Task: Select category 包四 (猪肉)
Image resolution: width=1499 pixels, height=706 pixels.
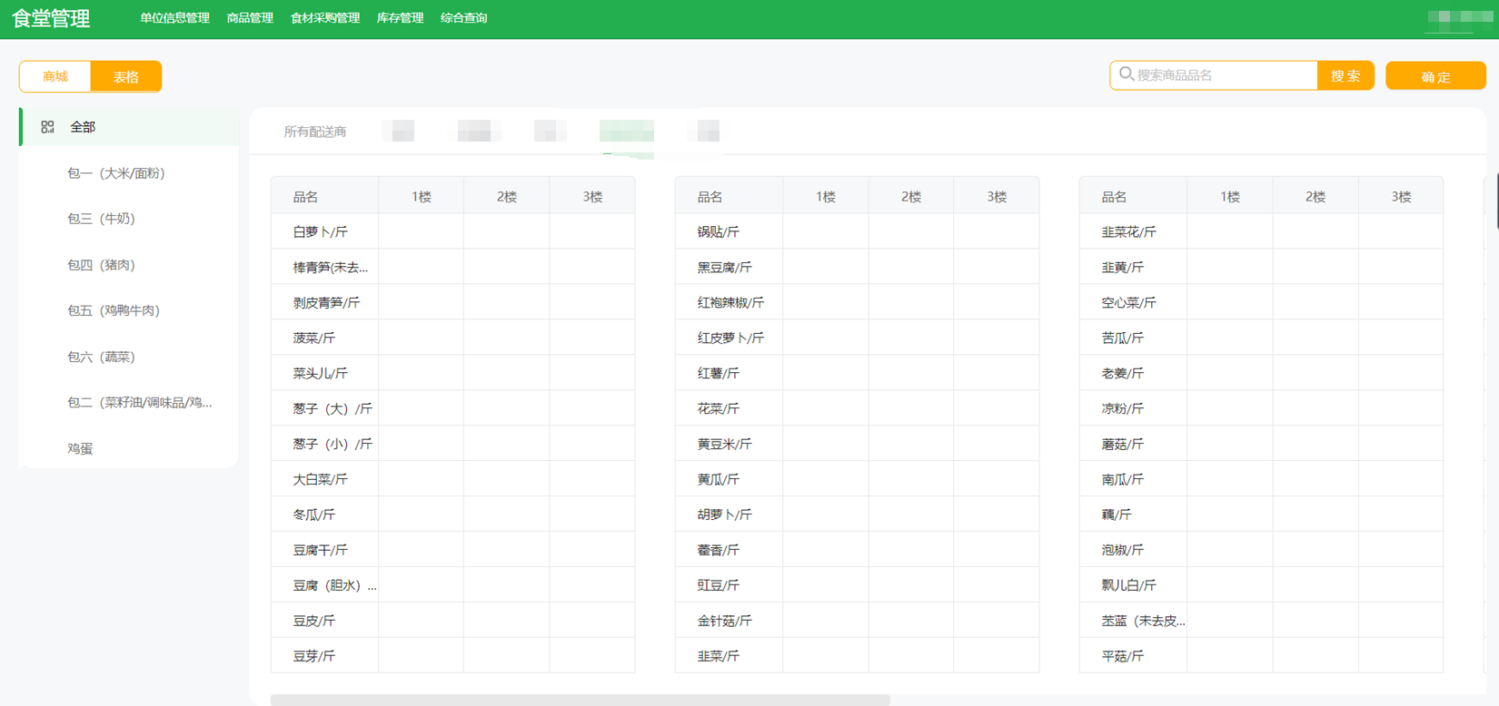Action: 101,265
